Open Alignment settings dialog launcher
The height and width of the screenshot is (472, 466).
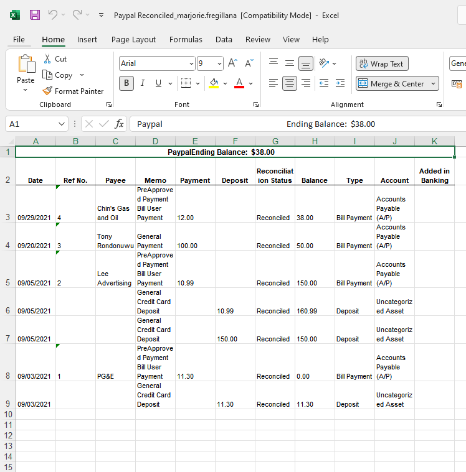click(439, 104)
